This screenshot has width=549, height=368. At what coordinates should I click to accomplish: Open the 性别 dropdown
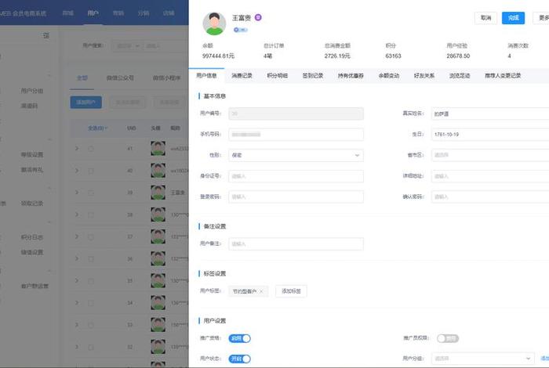(296, 155)
